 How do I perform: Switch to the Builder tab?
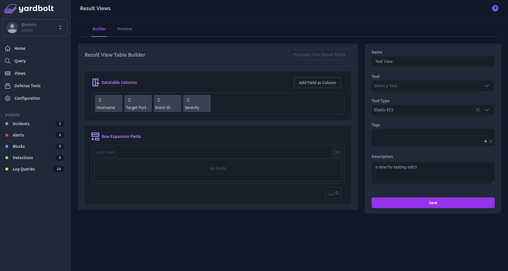99,29
